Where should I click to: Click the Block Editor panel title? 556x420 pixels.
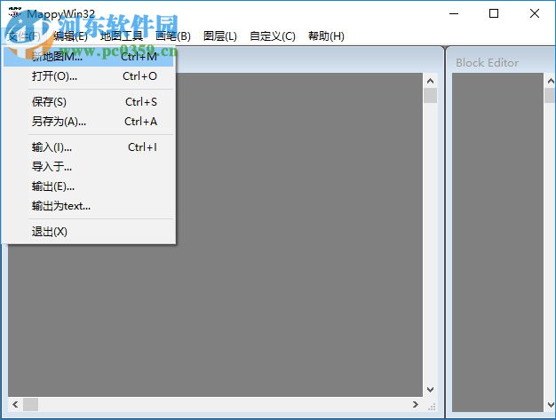pos(487,63)
